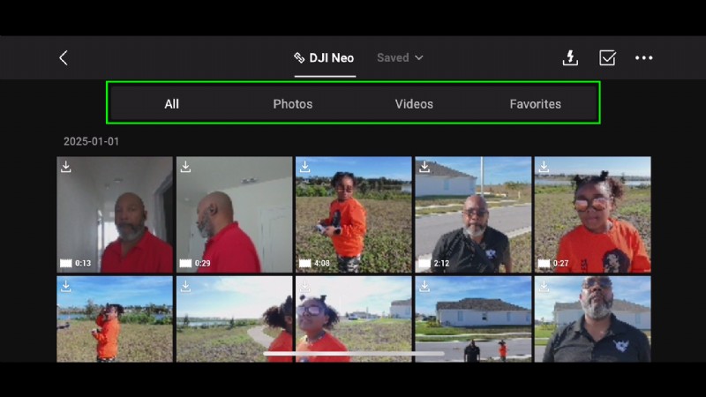
Task: Download the 0:27 video clip
Action: coord(544,167)
